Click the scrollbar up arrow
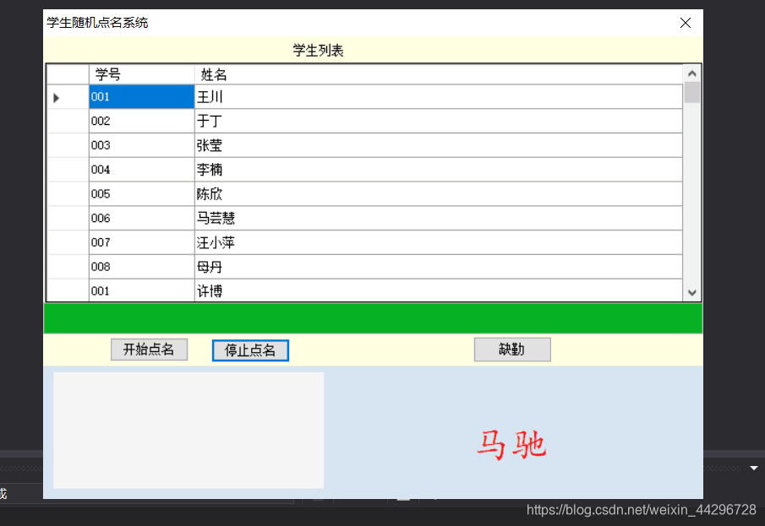The image size is (765, 526). coord(691,72)
